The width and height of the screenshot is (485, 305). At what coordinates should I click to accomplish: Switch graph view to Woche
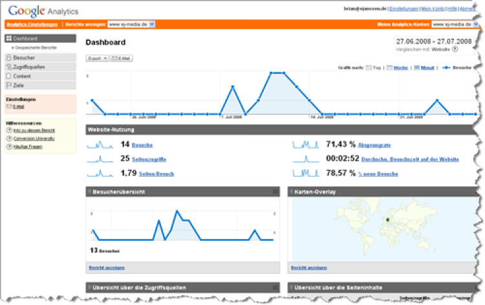(x=398, y=67)
